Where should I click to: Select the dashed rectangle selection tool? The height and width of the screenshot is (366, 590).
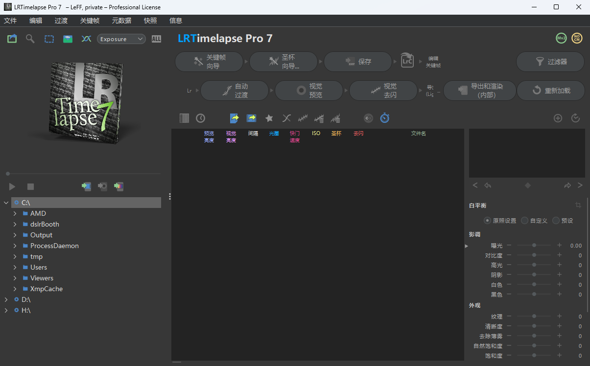49,39
